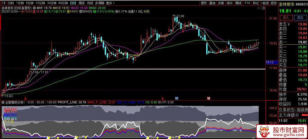308x139 pixels.
Task: Click the 标记 mark button
Action: click(x=256, y=3)
